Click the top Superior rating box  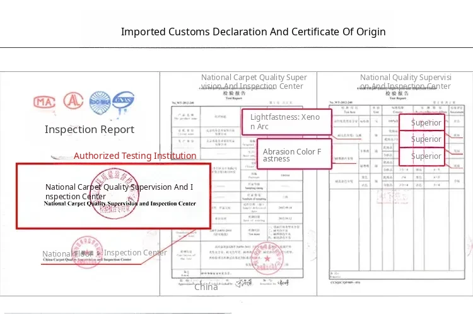point(426,122)
